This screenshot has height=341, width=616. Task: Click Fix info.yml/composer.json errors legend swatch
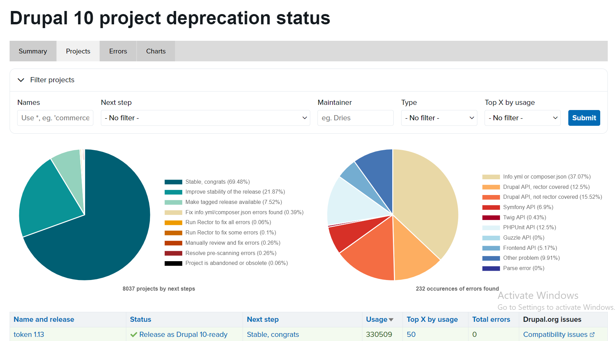[173, 212]
